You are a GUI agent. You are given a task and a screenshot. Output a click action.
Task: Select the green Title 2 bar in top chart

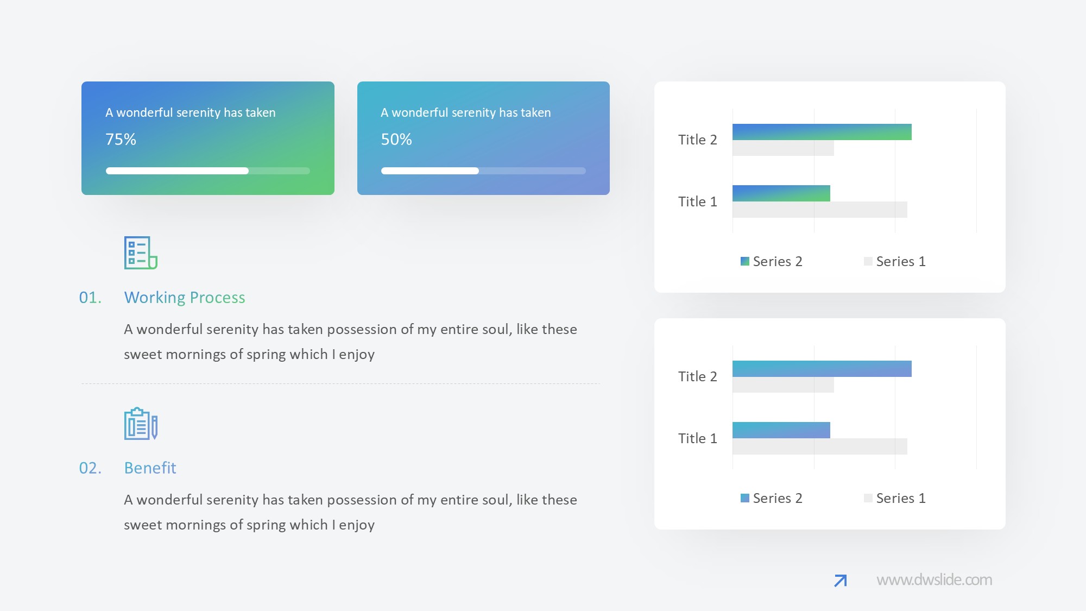coord(822,132)
